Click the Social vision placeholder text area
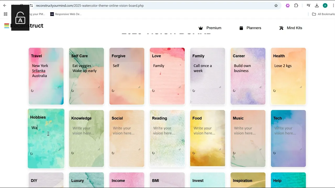The image size is (335, 188). click(127, 138)
